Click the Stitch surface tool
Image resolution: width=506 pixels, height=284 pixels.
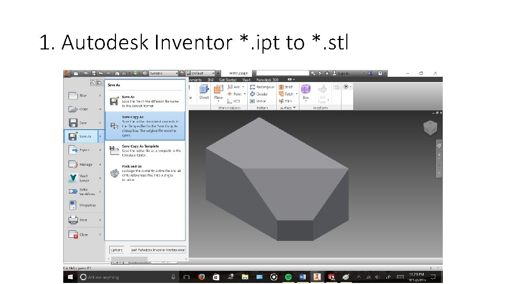tap(286, 87)
